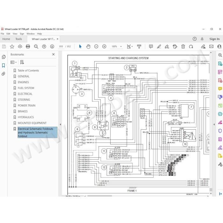Rotate the page view clockwise

[191, 47]
